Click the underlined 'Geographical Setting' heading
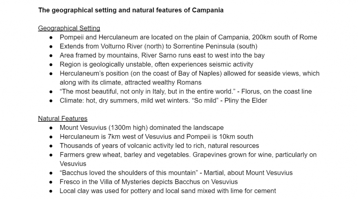 [x=69, y=28]
